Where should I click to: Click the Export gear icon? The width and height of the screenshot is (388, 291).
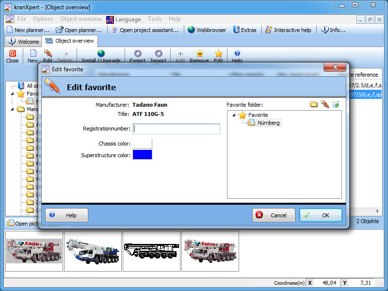[x=138, y=54]
